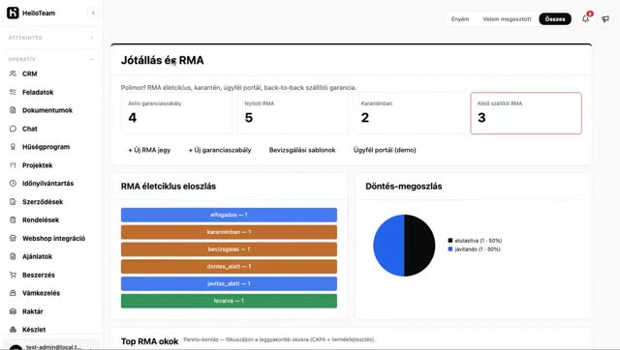Open the Karanténban card

(409, 113)
